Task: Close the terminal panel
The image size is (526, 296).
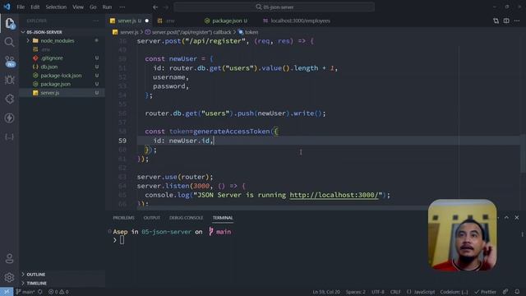Action: coord(517,217)
